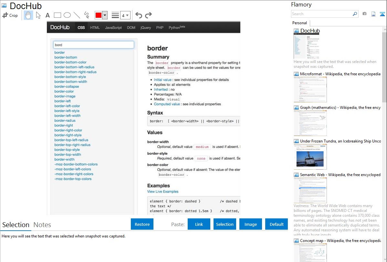Undo the last annotation

(139, 15)
